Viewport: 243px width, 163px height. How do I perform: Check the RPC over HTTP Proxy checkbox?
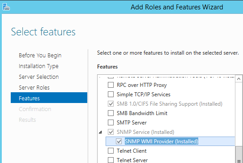111,85
